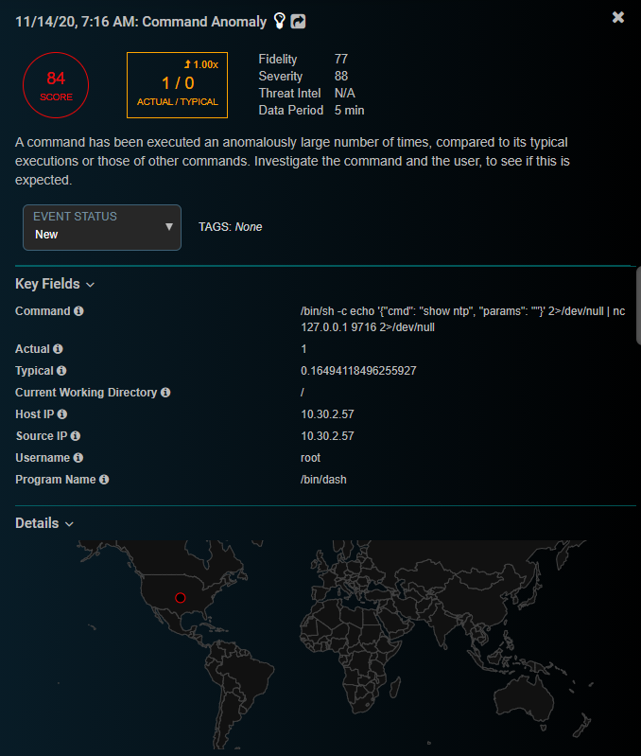
Task: Open the Event Status dropdown
Action: 102,227
